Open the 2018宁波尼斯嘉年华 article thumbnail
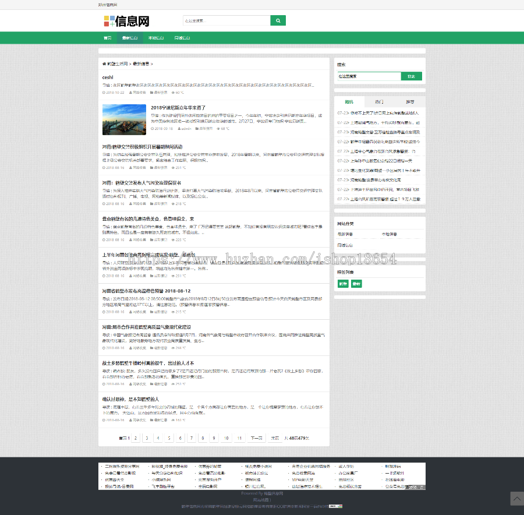Screen dimensions: 524x515 (x=124, y=119)
